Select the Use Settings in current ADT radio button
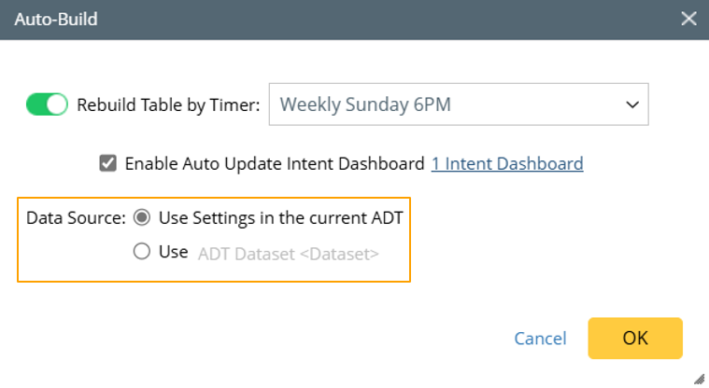This screenshot has height=388, width=709. click(142, 218)
